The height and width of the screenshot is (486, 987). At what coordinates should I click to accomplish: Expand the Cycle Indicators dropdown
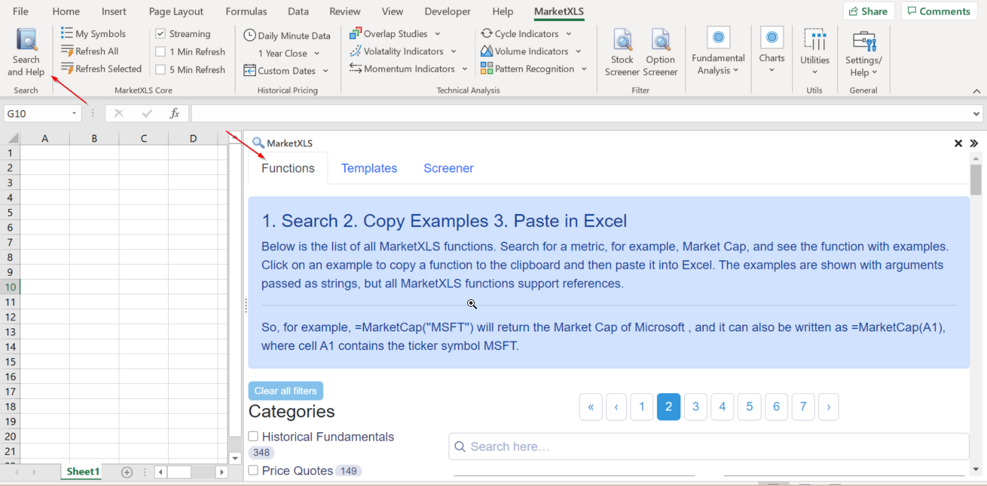point(569,34)
